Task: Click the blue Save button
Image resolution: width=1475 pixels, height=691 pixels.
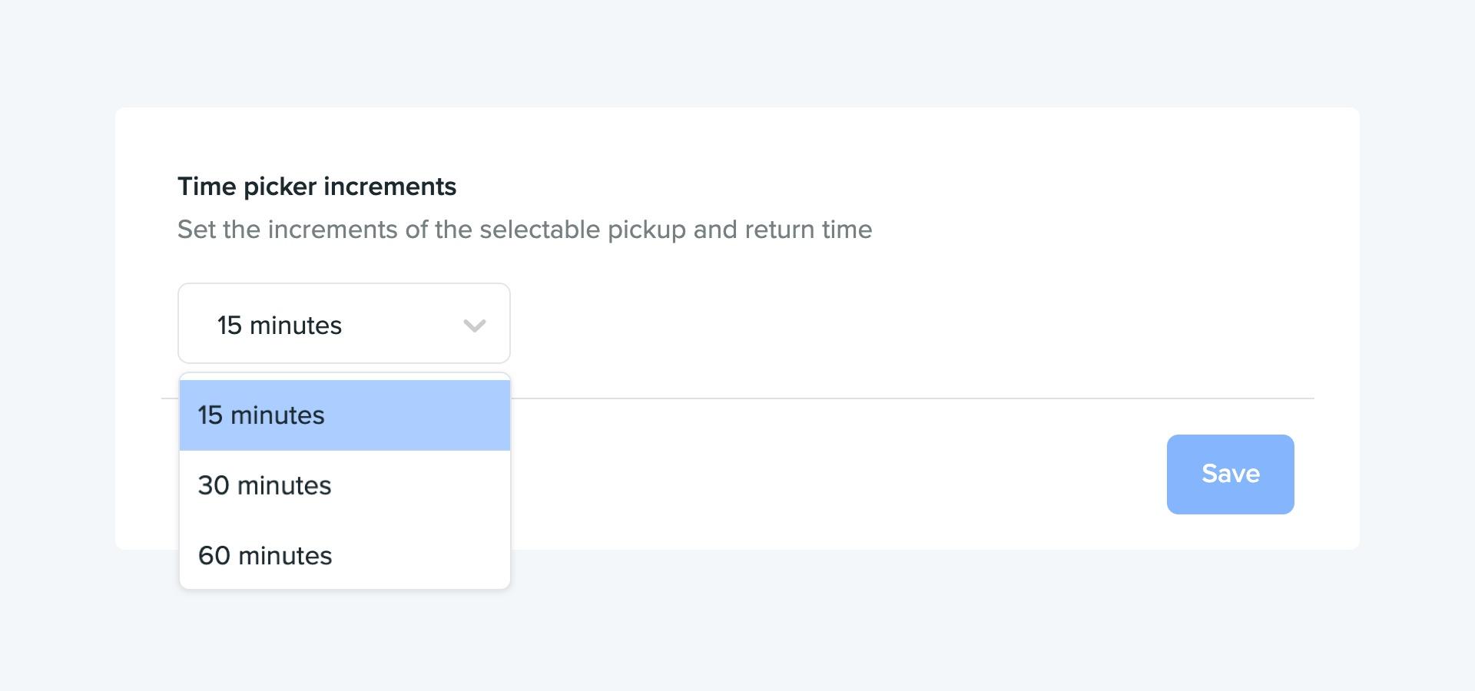Action: point(1230,474)
